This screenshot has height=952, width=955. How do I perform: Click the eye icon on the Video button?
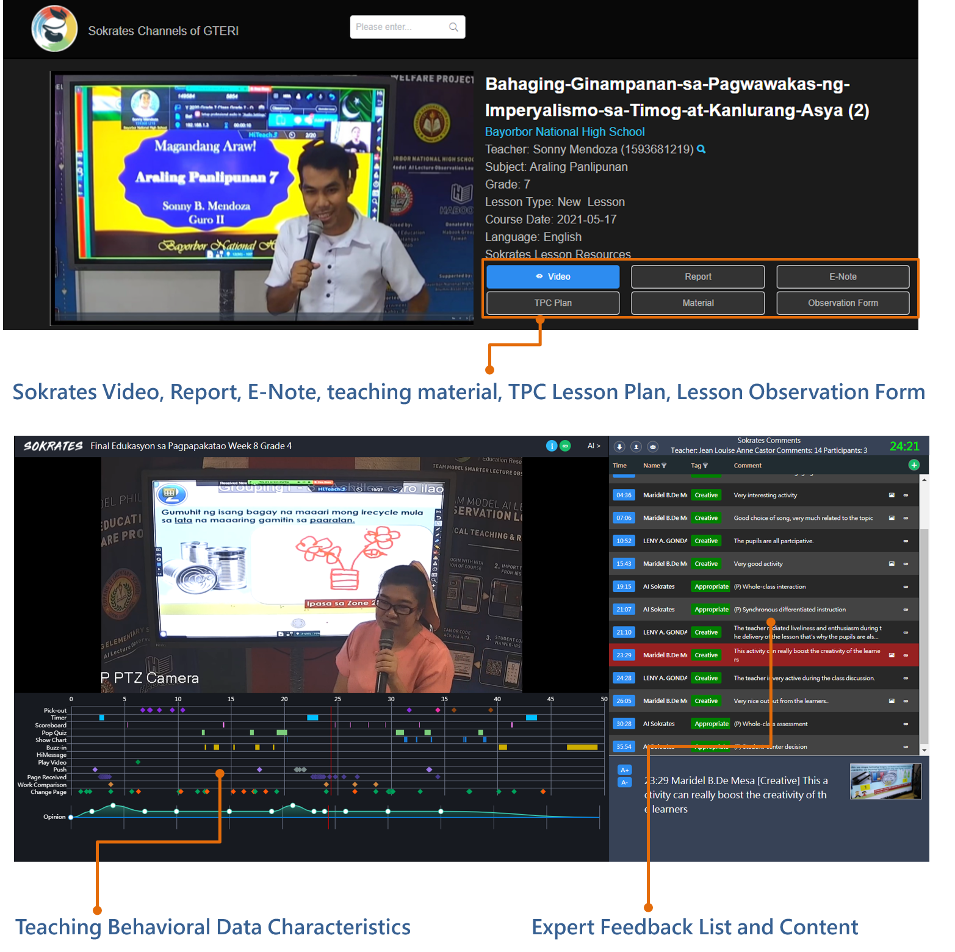point(539,276)
